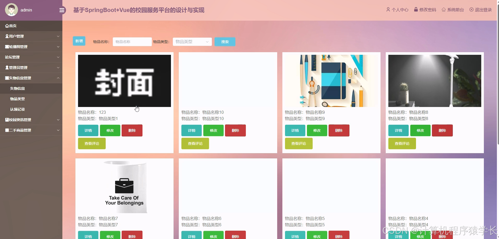Click the 物品名称 search input field
Screen dimensions: 499x239
point(132,41)
